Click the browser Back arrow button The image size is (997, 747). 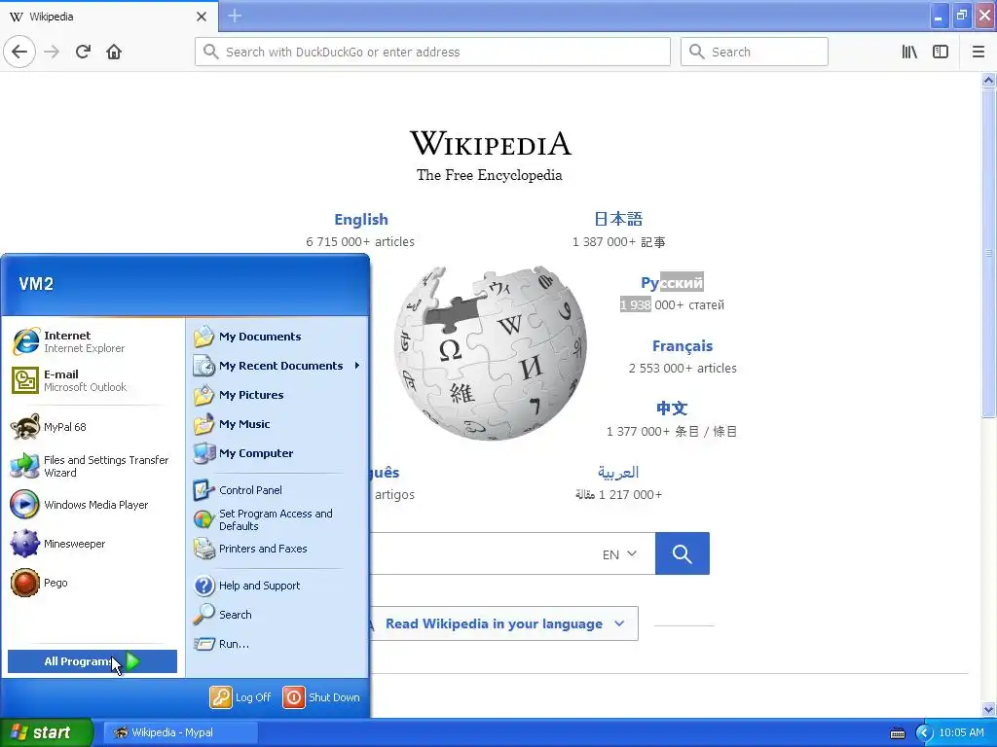pyautogui.click(x=19, y=52)
